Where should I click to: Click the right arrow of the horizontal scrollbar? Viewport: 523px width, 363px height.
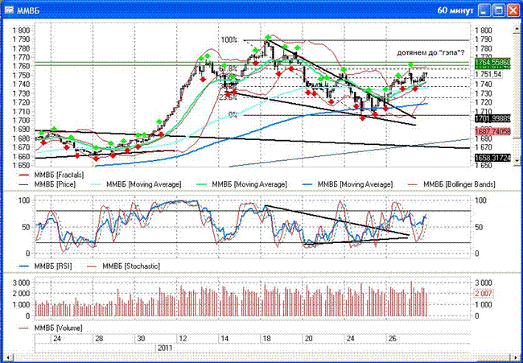coord(517,357)
